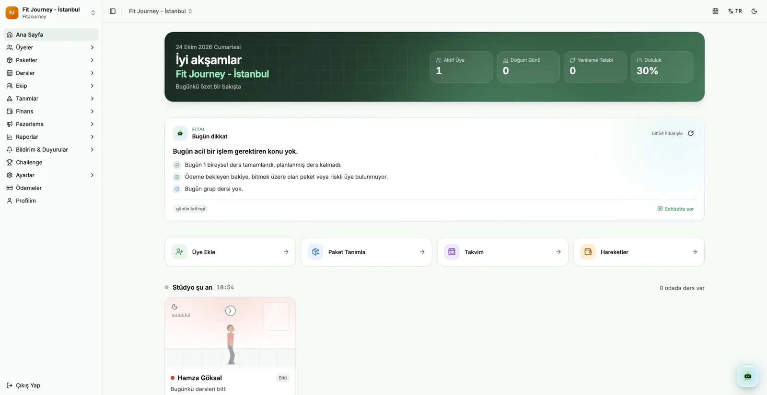Open the Paket Tanımla shortcut card
Viewport: 767px width, 395px height.
366,252
